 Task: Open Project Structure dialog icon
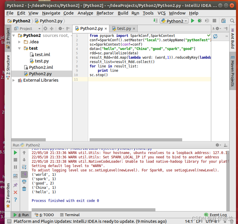(x=223, y=21)
